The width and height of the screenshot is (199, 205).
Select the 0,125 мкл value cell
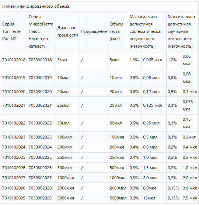154,105
